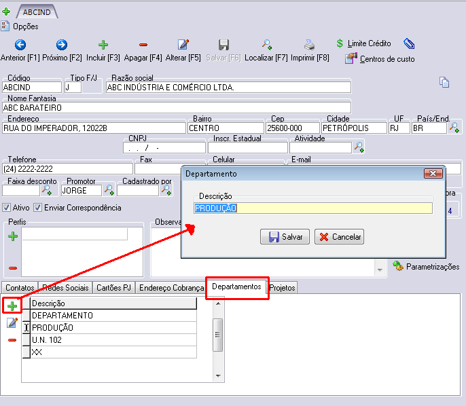Open search with Localizar [F7] icon

[x=266, y=45]
